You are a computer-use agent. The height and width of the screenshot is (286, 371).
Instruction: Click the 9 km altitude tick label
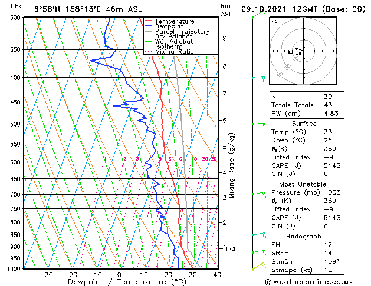[x=225, y=38]
